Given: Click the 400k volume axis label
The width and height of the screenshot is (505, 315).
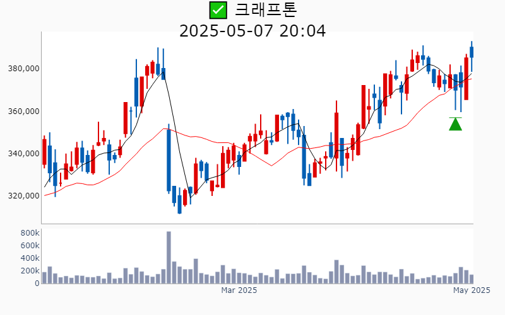Looking at the screenshot, I should [30, 258].
